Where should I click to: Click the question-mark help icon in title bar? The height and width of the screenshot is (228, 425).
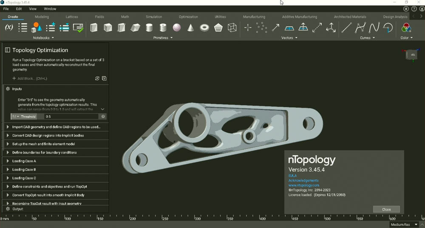tap(414, 9)
